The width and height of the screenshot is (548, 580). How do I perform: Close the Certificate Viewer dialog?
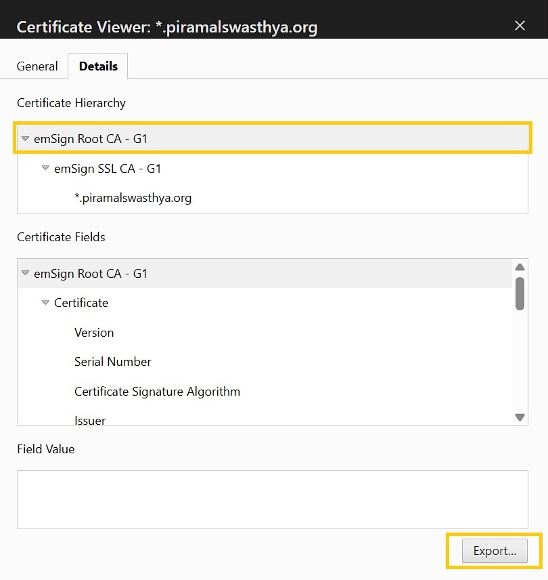(520, 26)
